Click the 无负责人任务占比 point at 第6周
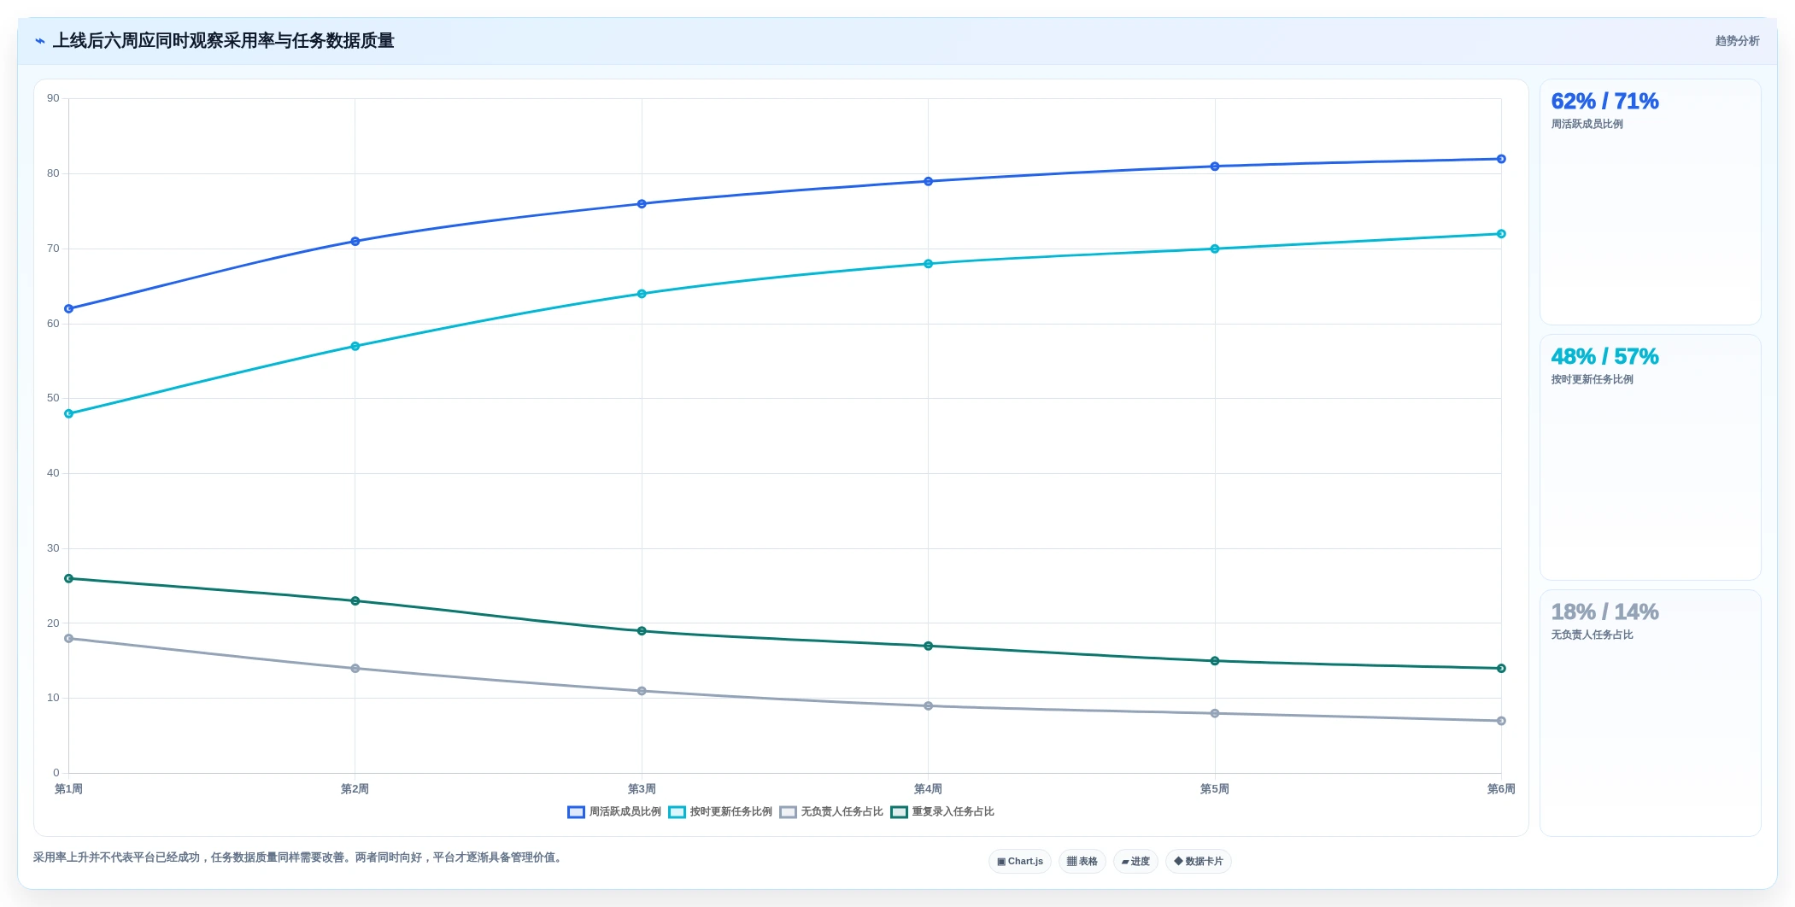 click(x=1501, y=721)
